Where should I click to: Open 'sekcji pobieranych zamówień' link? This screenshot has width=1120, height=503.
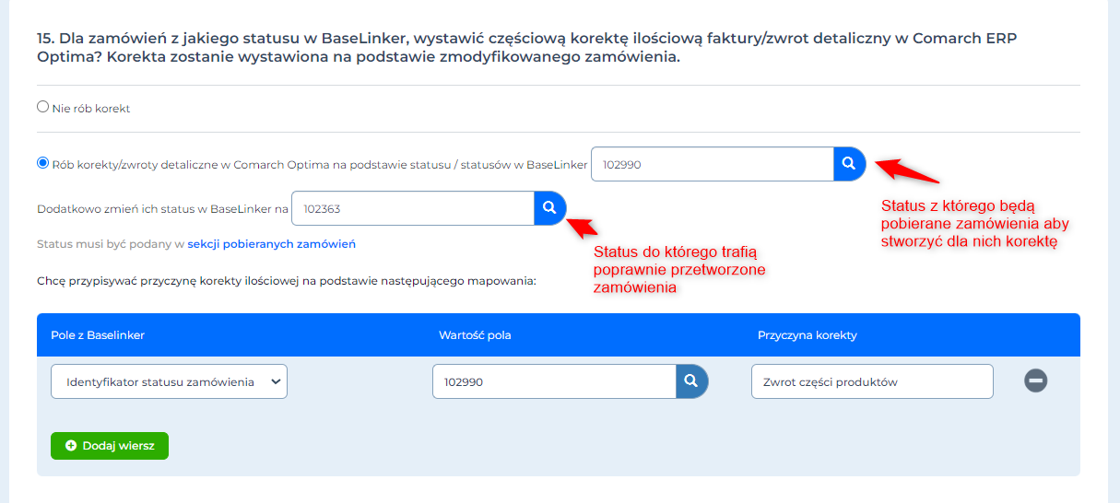point(272,244)
